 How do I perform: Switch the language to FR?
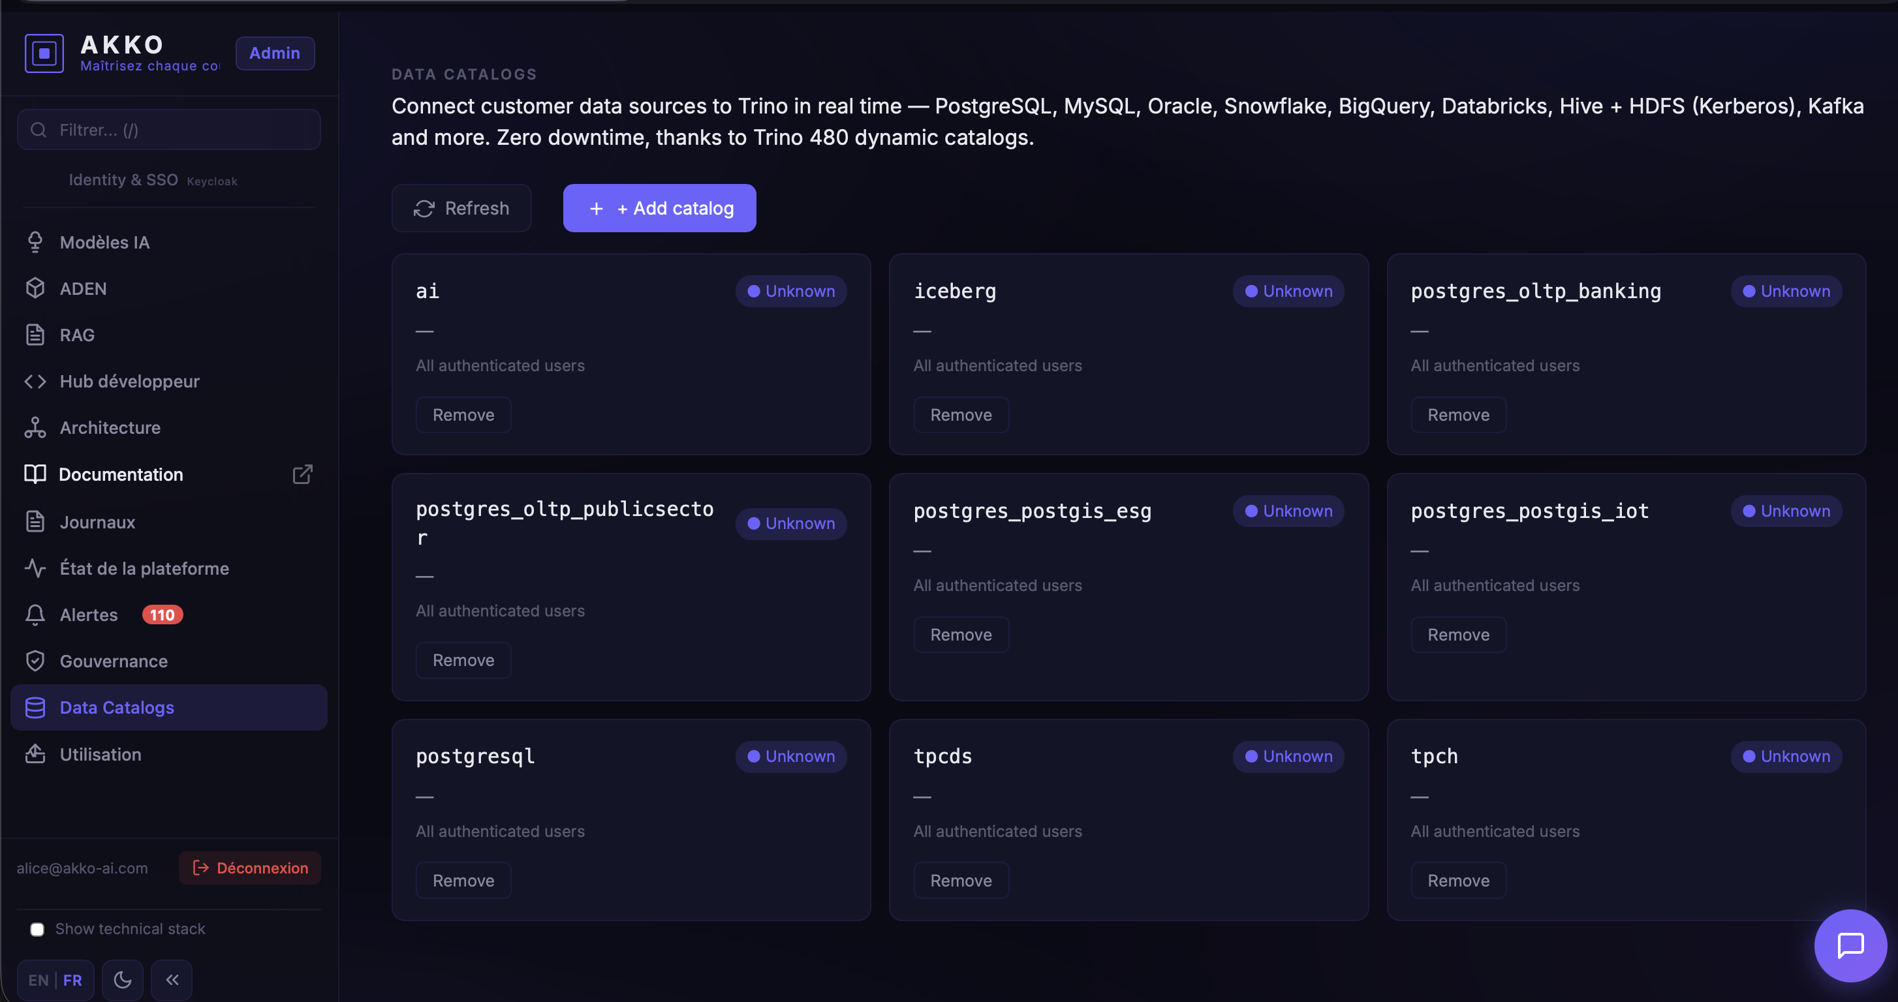click(72, 980)
